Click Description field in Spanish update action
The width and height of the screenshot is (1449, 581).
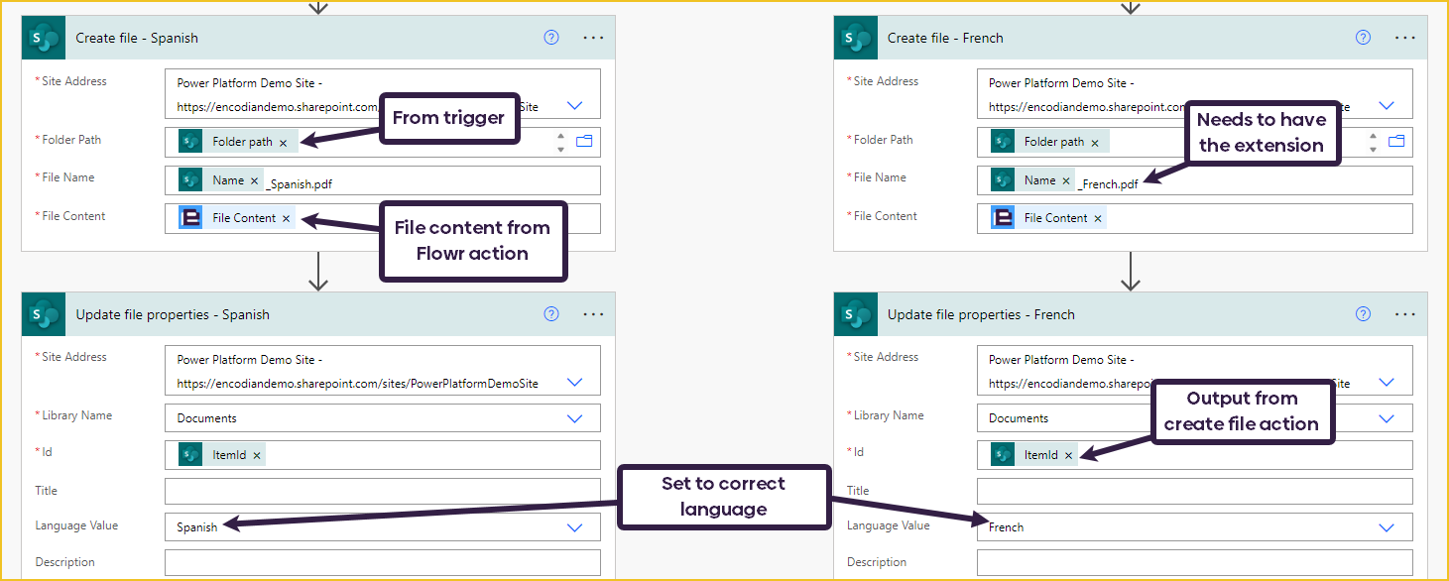(x=383, y=562)
